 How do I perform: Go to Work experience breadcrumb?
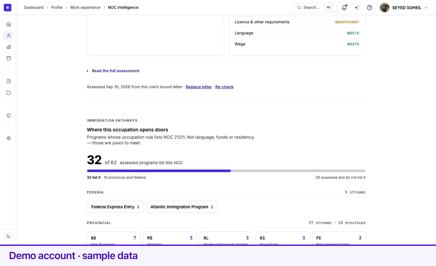coord(85,8)
